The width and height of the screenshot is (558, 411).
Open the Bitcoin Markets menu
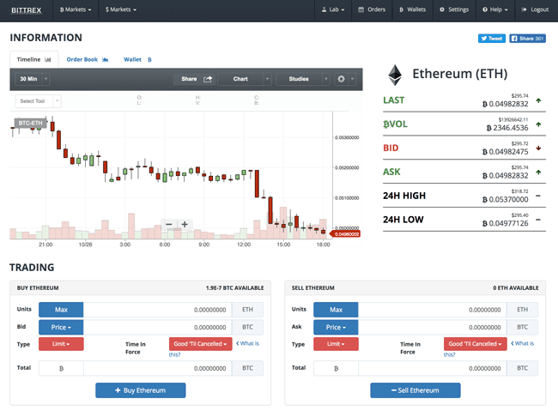click(x=76, y=9)
